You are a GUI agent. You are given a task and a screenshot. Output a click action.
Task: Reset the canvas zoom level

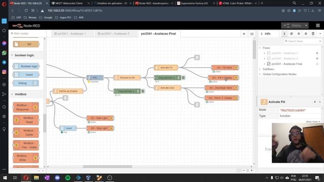[x=248, y=171]
